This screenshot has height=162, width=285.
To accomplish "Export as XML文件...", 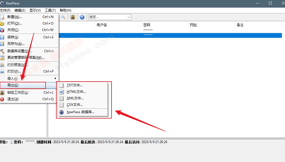I will point(83,98).
